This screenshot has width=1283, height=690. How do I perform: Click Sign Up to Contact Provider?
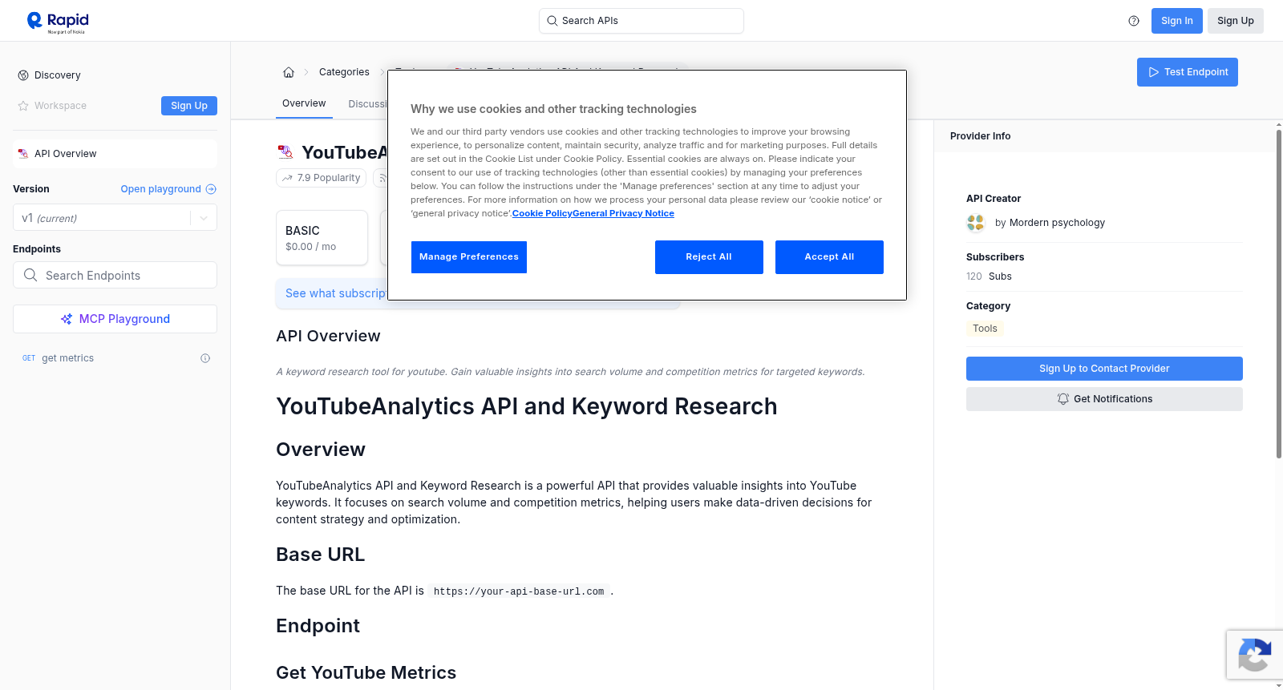point(1104,369)
